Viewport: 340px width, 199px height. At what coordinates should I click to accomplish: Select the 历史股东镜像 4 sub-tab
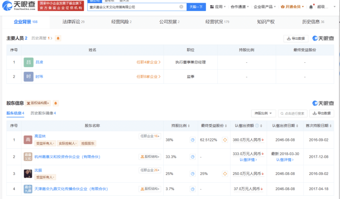(43, 113)
